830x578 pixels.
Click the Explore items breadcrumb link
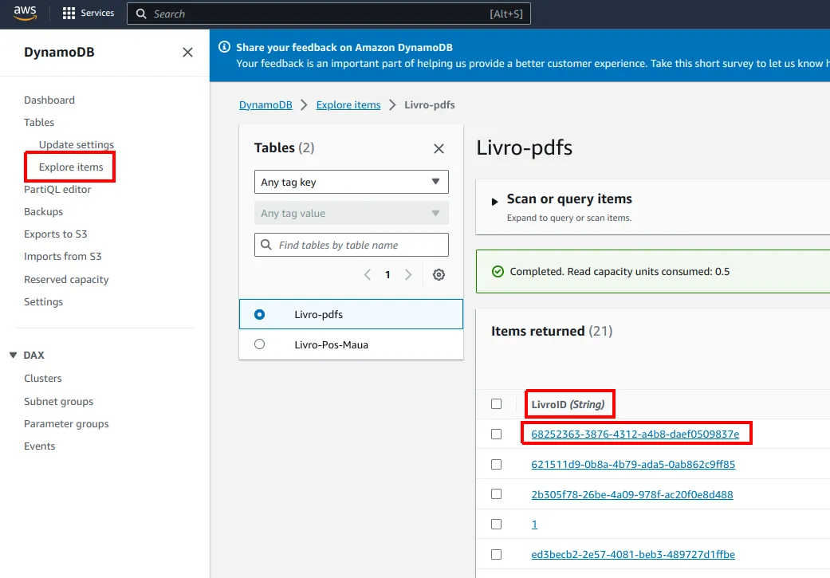pos(348,104)
